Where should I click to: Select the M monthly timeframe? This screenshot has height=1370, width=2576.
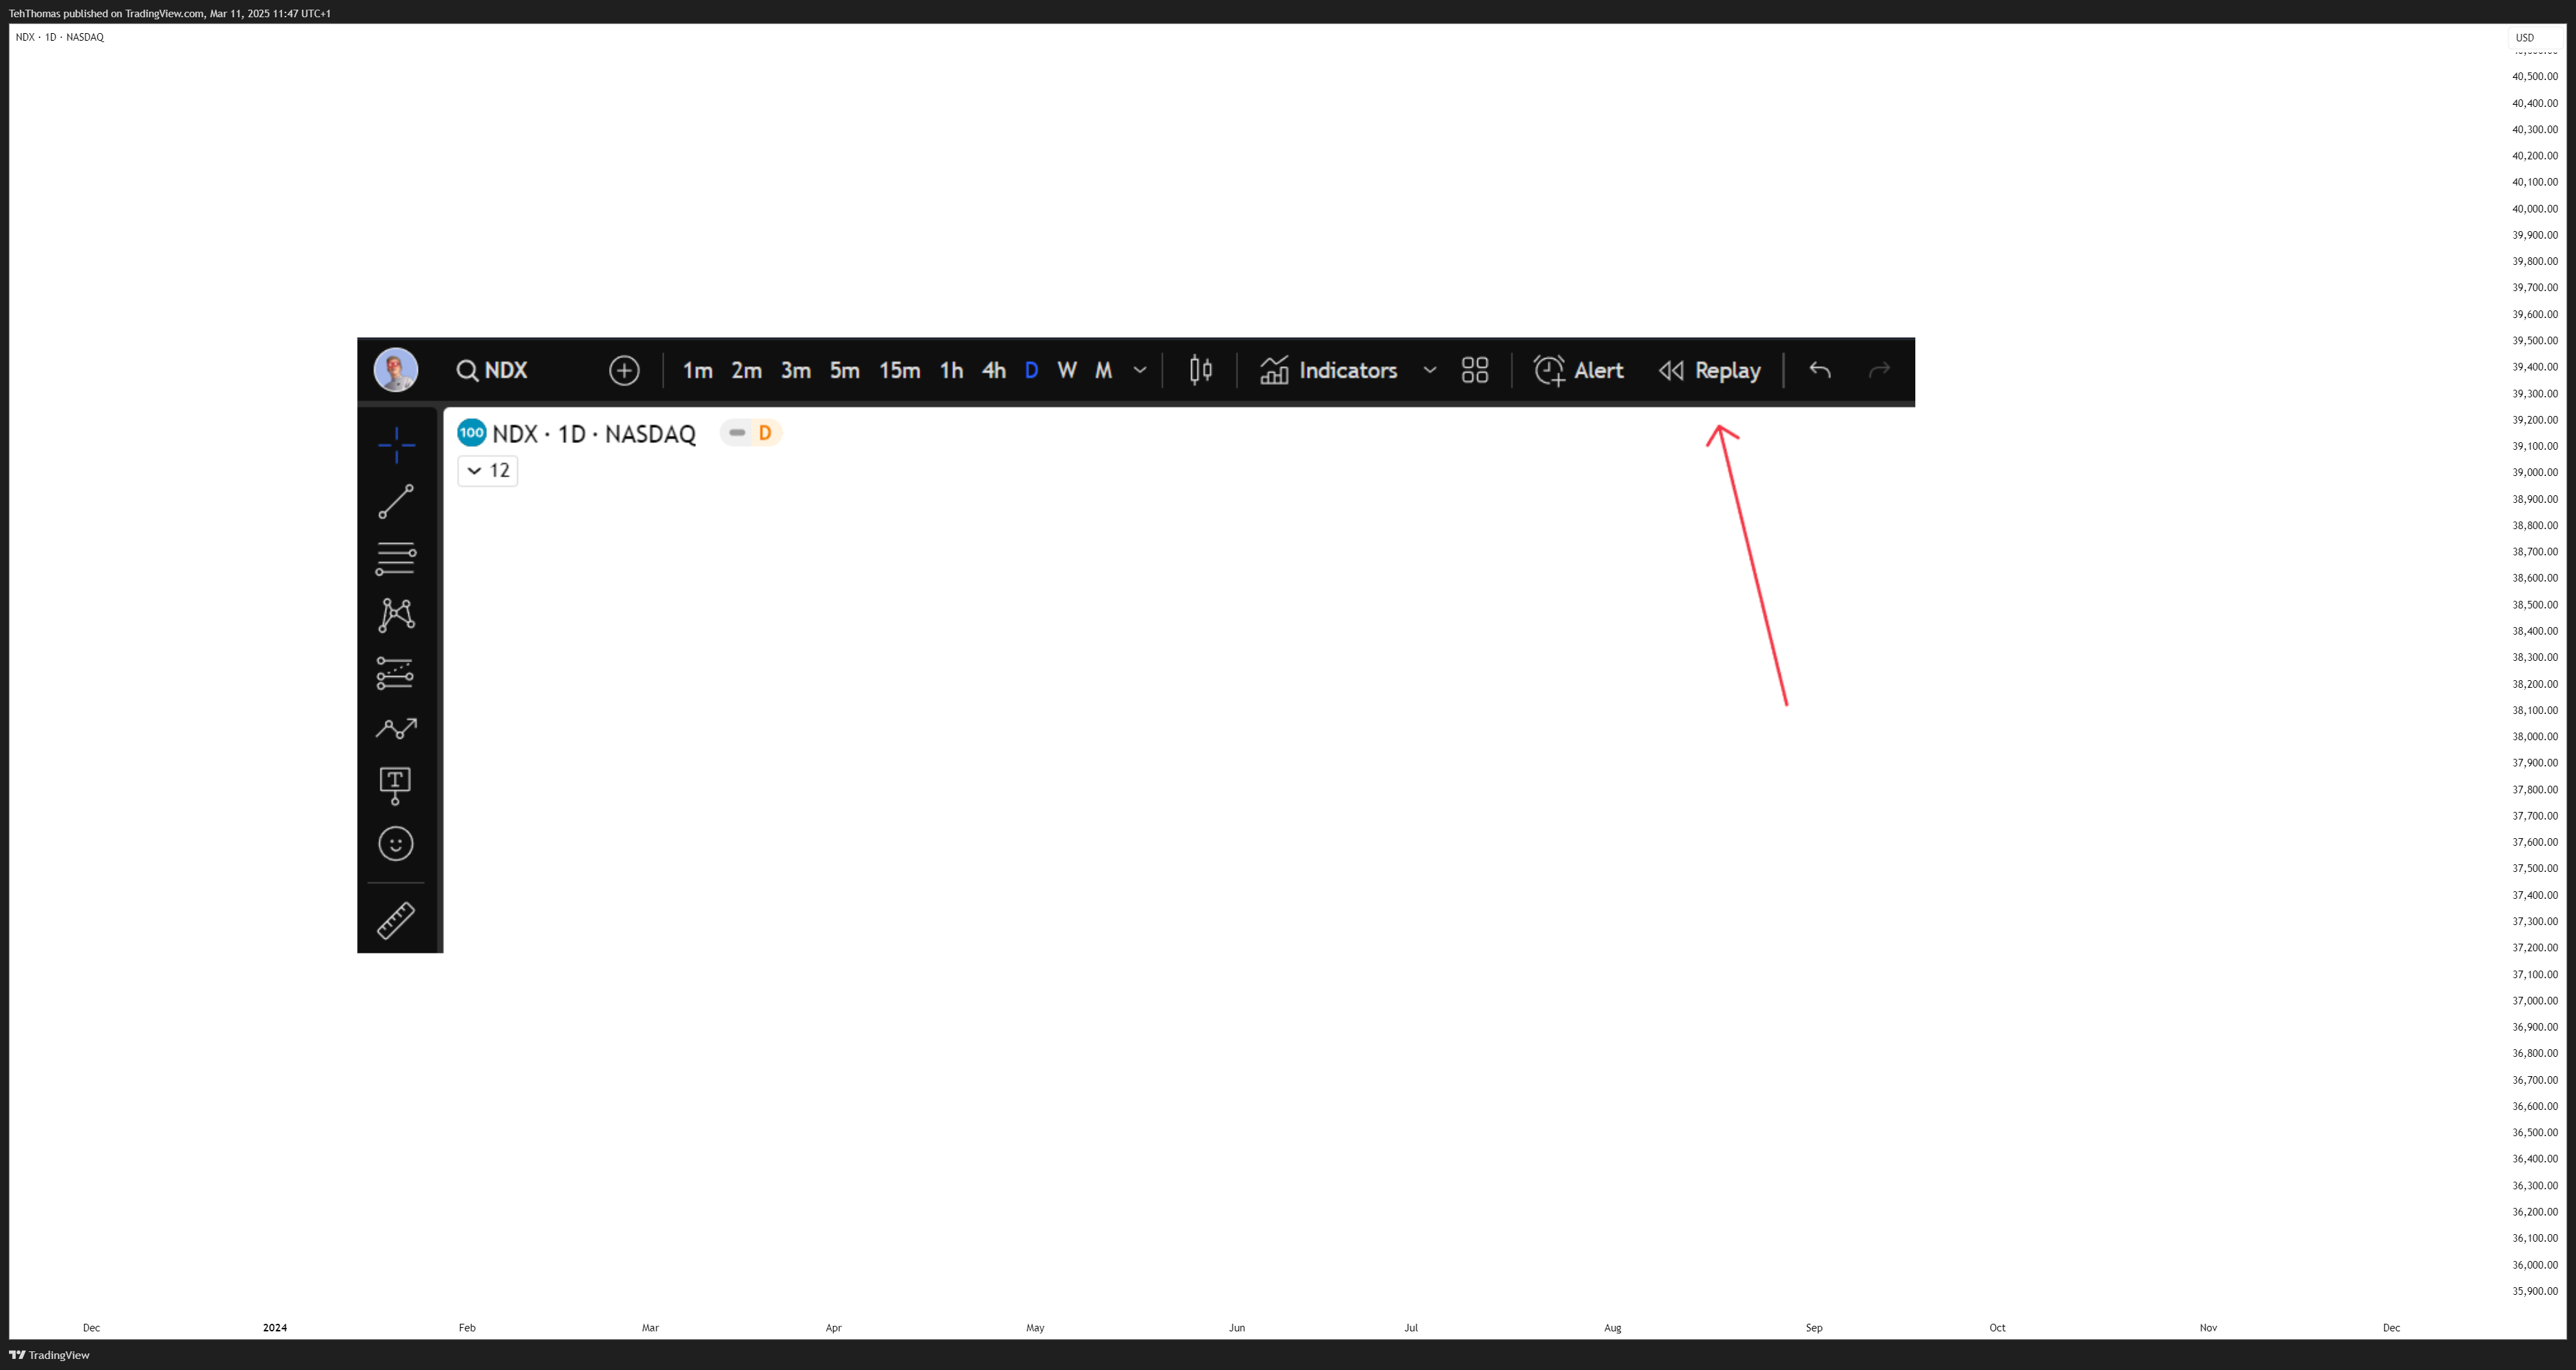pos(1103,371)
